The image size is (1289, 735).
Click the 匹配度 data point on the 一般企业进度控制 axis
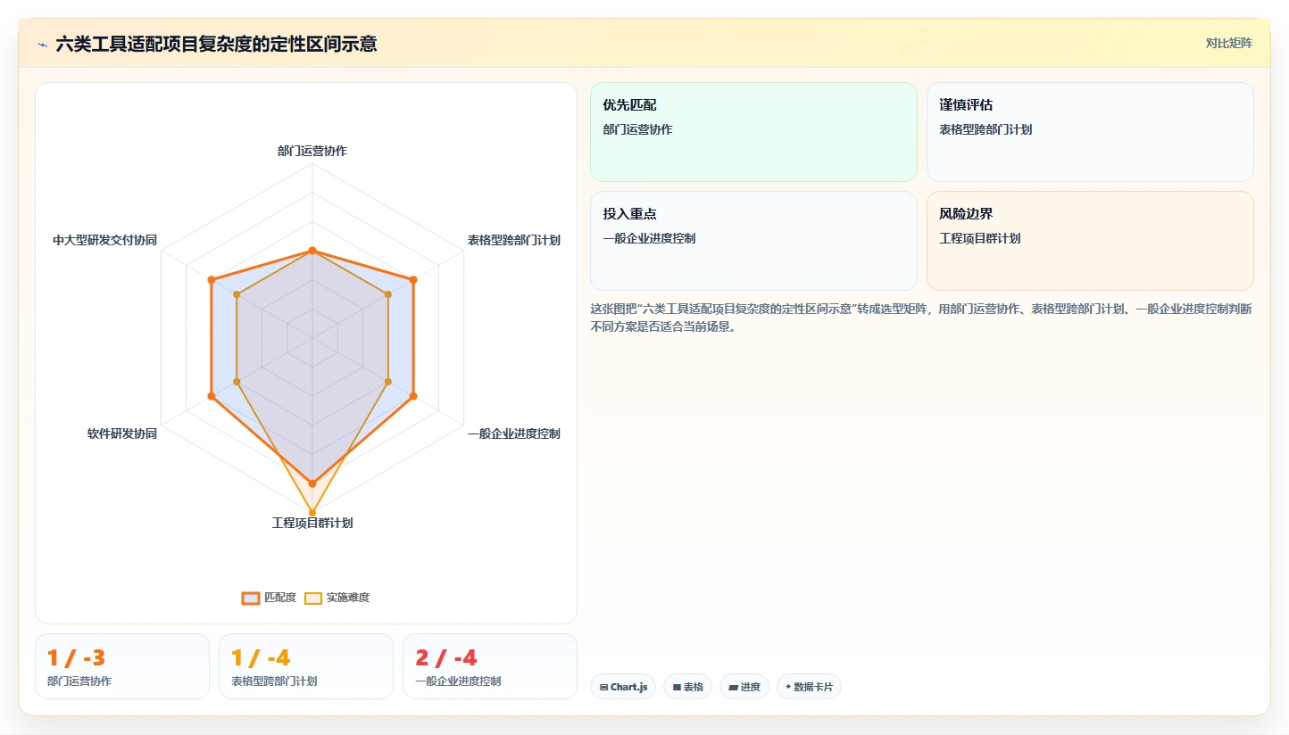click(413, 396)
